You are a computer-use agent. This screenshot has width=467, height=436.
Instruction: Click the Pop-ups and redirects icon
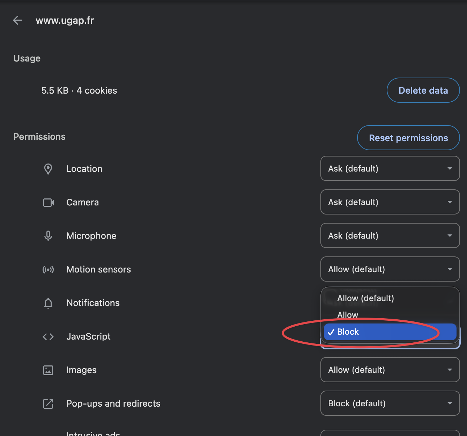48,404
